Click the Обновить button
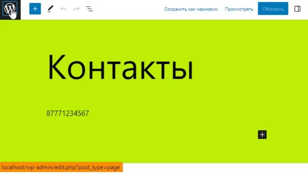The image size is (308, 173). tap(273, 9)
